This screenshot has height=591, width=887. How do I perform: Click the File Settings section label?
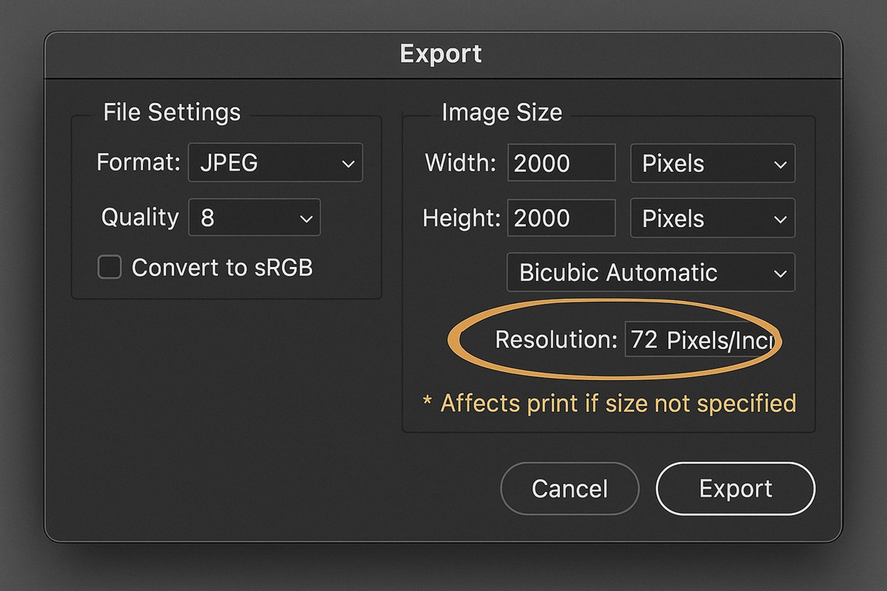point(173,112)
